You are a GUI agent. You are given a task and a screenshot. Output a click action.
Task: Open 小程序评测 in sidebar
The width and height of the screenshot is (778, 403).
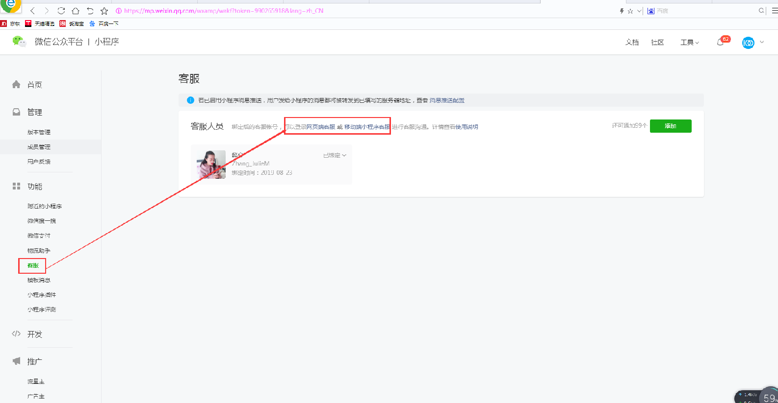[42, 309]
